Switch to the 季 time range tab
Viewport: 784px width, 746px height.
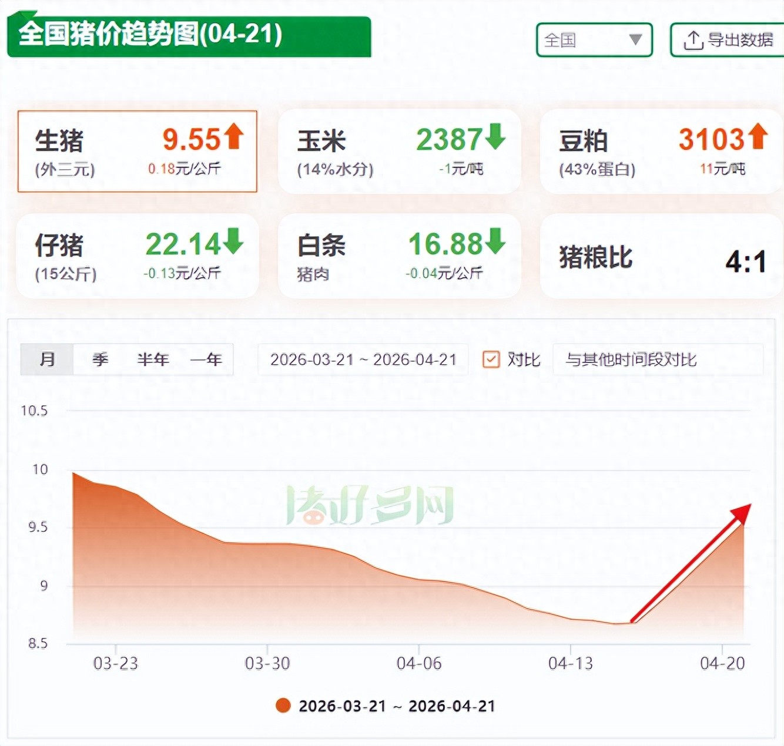pos(100,359)
